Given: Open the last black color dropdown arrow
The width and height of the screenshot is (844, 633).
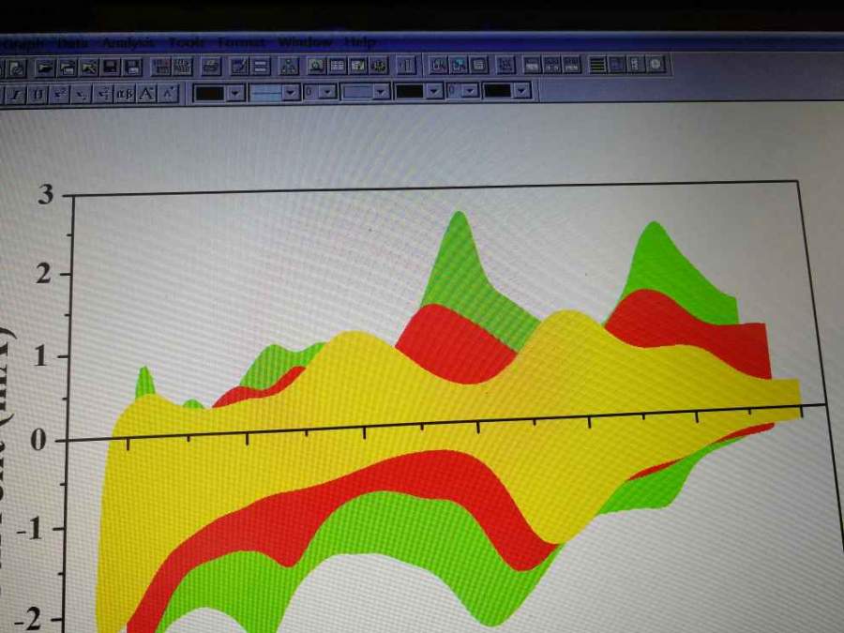Looking at the screenshot, I should [522, 90].
